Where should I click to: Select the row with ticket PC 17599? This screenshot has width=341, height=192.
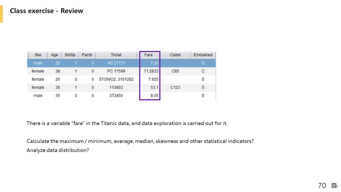pos(116,71)
